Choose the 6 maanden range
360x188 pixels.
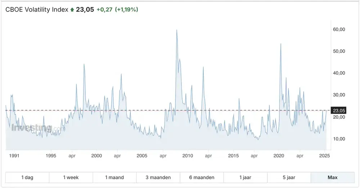point(202,178)
